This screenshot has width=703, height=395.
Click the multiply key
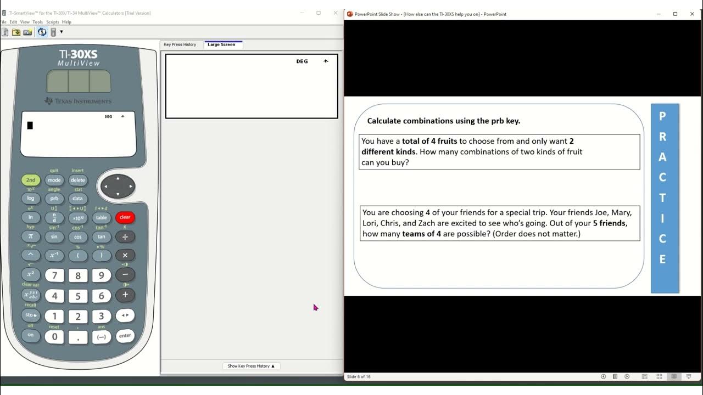(x=125, y=255)
